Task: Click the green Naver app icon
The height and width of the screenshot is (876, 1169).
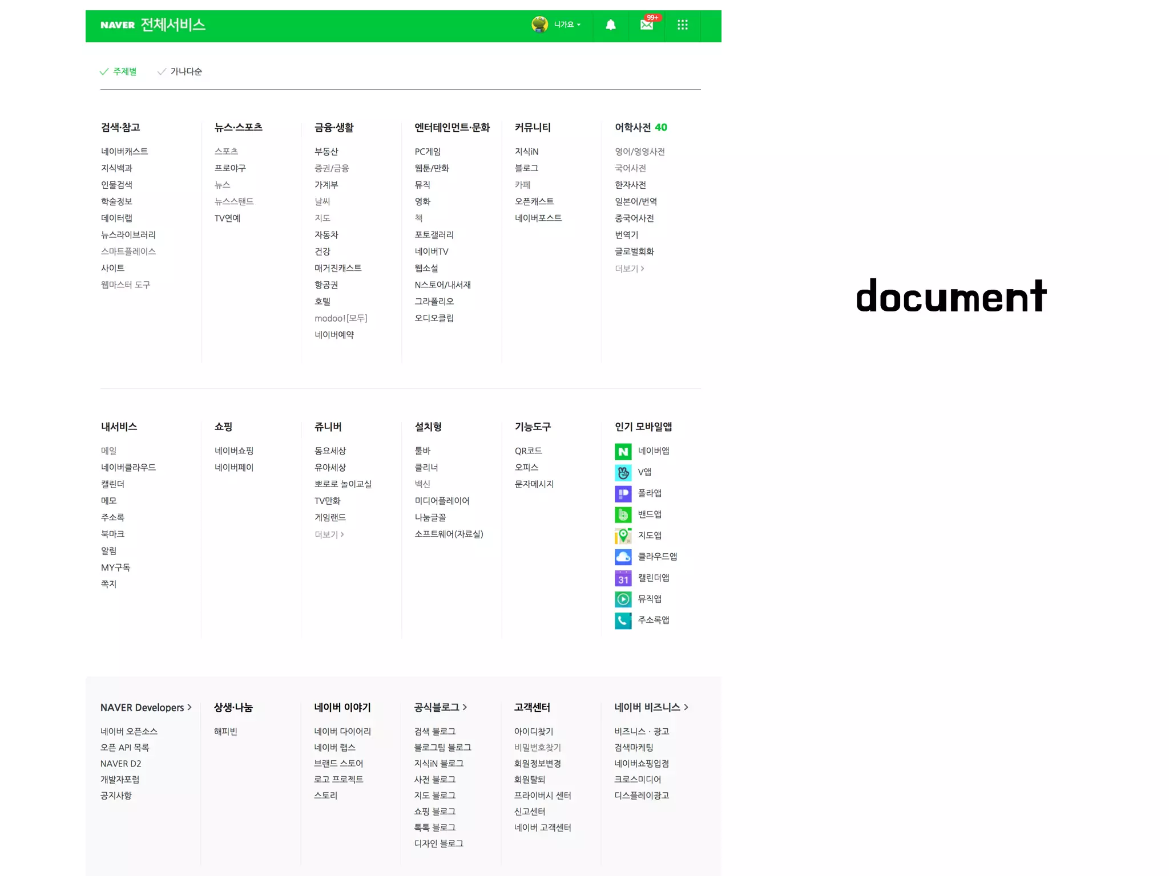Action: pyautogui.click(x=623, y=452)
